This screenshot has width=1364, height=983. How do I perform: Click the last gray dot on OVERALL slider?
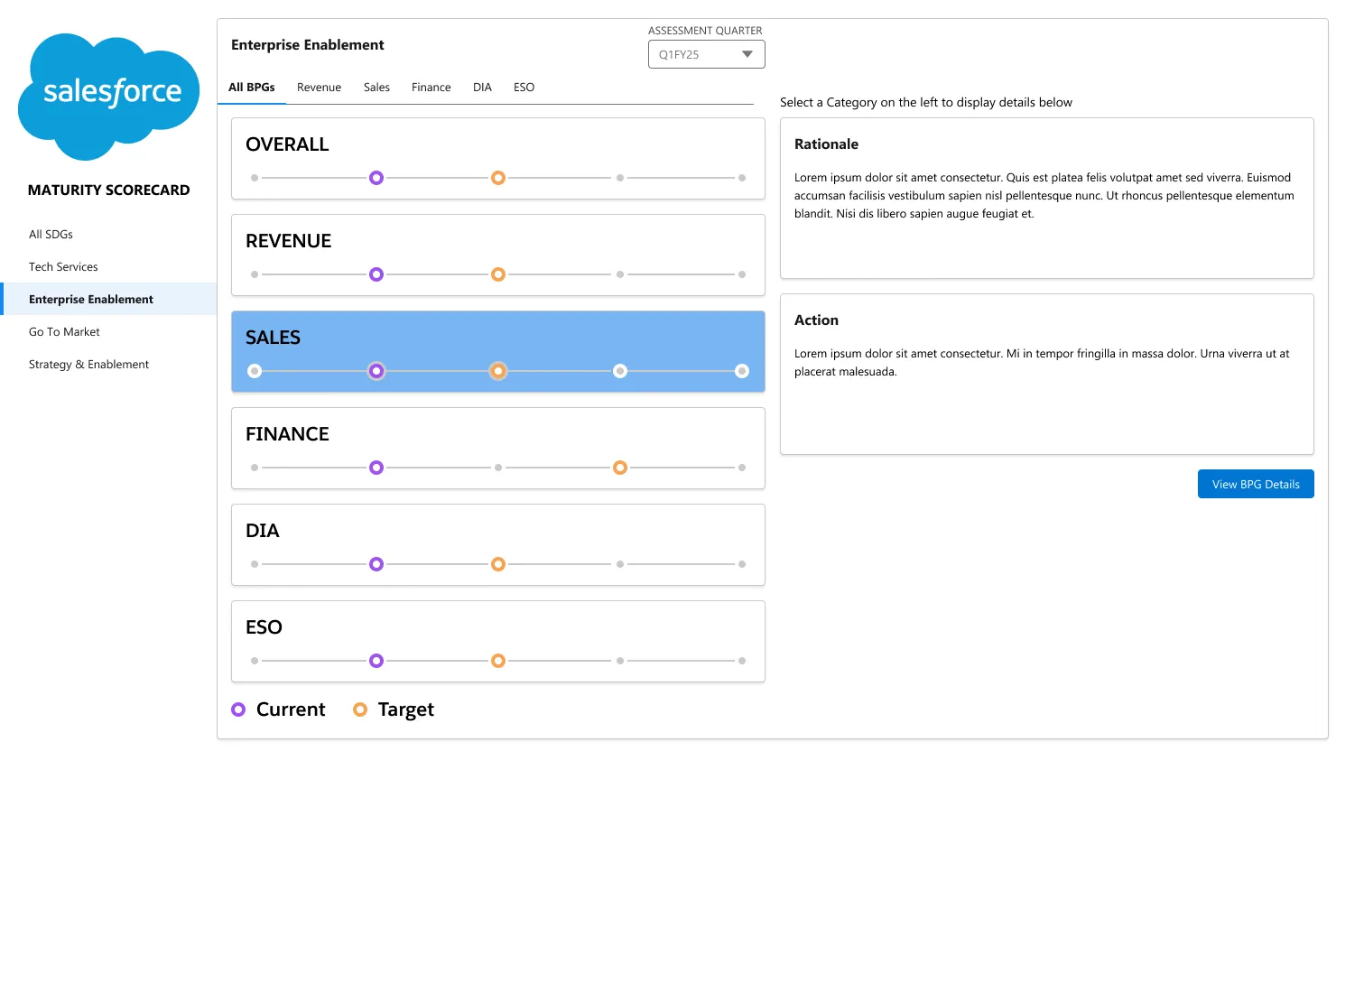tap(742, 178)
